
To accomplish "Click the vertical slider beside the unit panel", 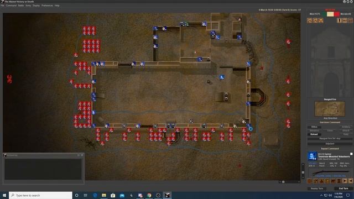I will pyautogui.click(x=303, y=172).
